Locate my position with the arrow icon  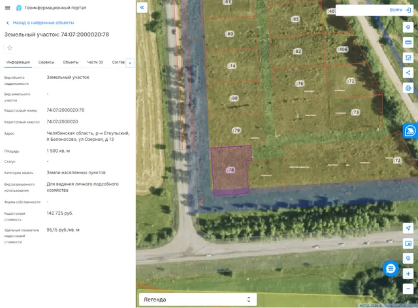click(408, 228)
